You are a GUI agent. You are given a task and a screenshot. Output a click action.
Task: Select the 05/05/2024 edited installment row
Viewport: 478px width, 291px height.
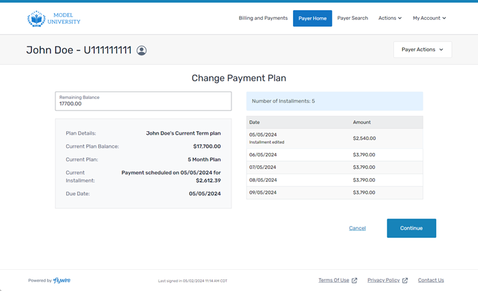coord(334,138)
